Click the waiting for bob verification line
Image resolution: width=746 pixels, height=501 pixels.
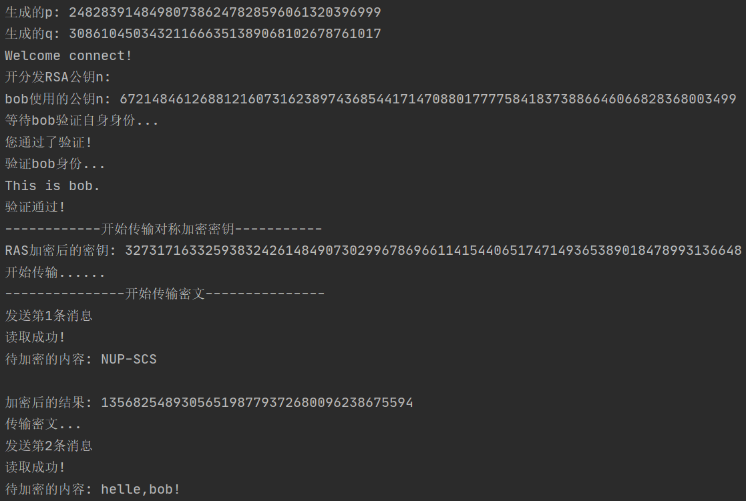click(x=81, y=120)
